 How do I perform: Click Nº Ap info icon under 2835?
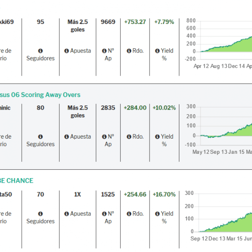coord(104,136)
